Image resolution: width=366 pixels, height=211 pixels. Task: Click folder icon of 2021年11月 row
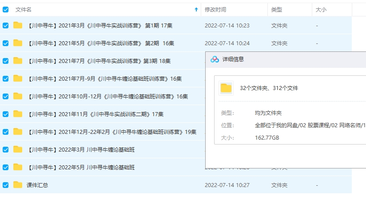[x=18, y=113]
